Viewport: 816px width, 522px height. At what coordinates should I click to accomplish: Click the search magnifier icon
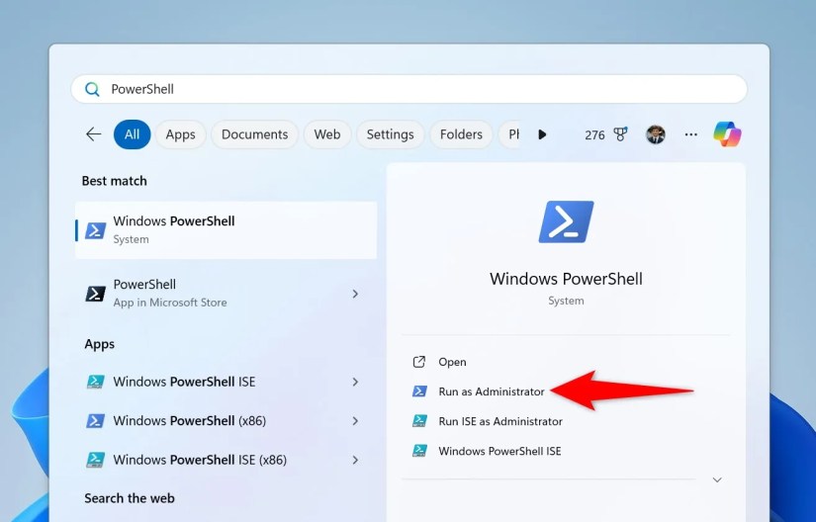tap(92, 89)
